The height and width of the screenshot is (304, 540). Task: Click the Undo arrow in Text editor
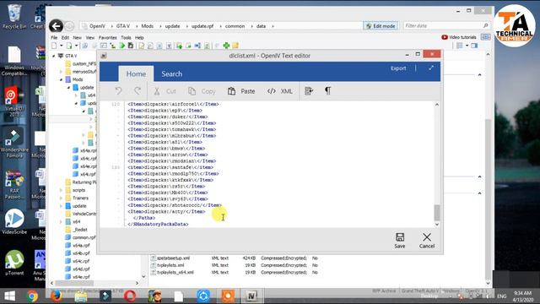[118, 91]
